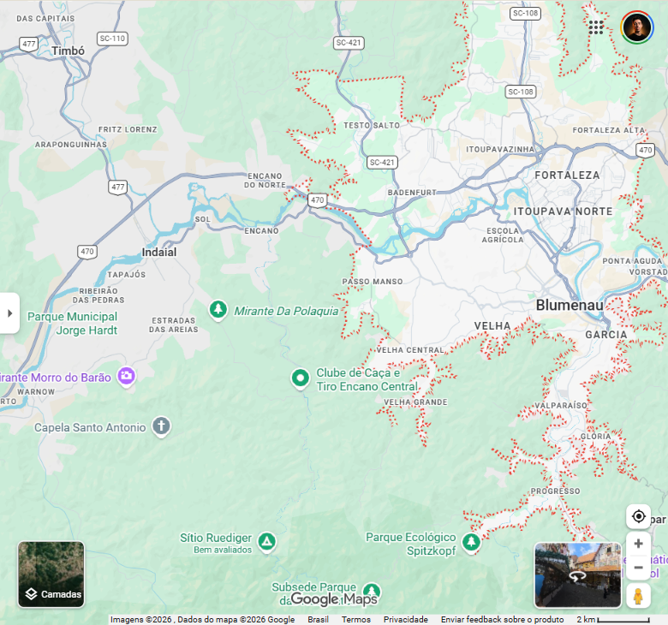Select the Street View Pegman icon

click(x=638, y=595)
